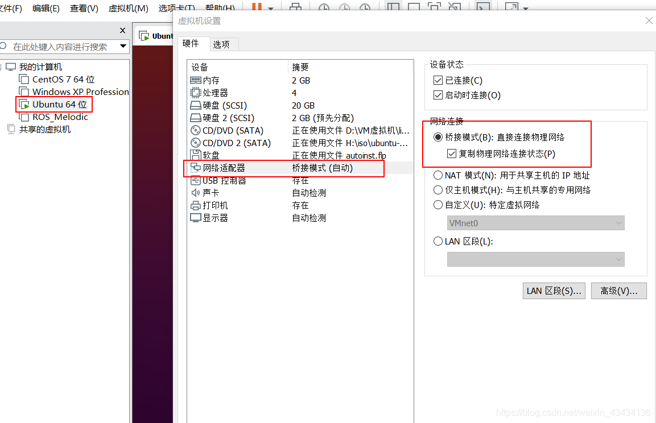Open the VMnet0 virtual network dropdown
The width and height of the screenshot is (656, 423).
click(535, 223)
